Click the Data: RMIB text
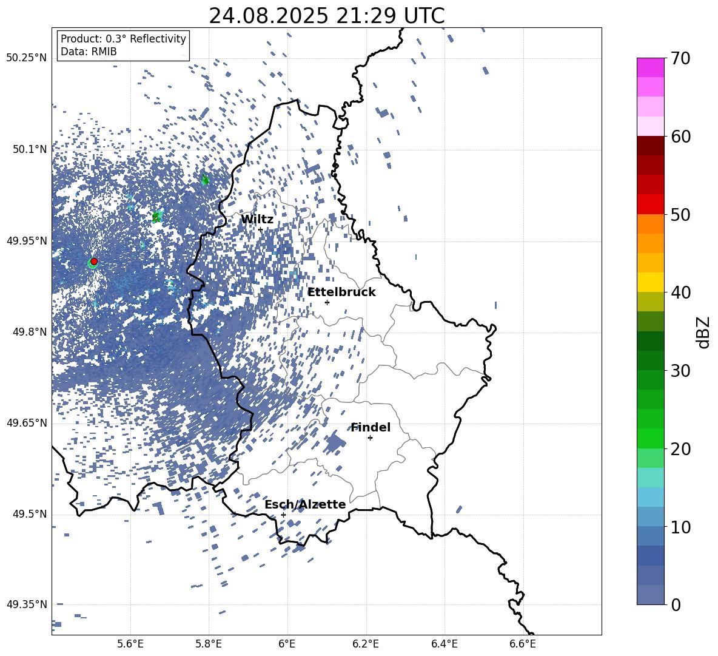Viewport: 718px width, 656px height. [x=89, y=52]
